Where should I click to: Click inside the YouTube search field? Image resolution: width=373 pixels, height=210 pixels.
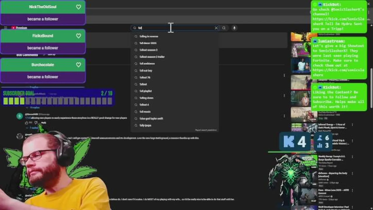pyautogui.click(x=175, y=28)
